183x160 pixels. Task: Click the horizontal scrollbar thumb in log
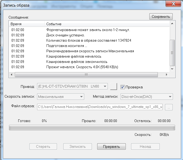86,75
